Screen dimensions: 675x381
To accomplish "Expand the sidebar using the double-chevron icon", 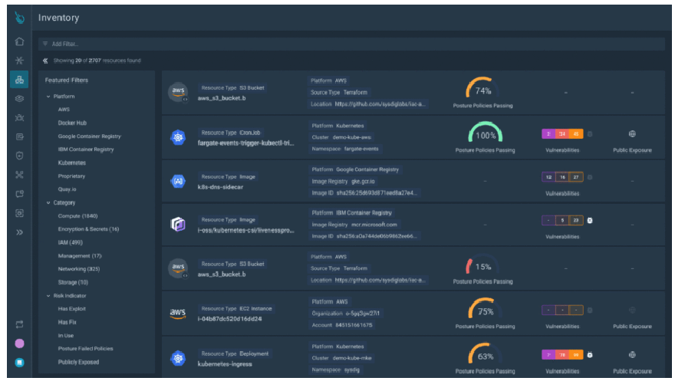I will click(x=19, y=232).
